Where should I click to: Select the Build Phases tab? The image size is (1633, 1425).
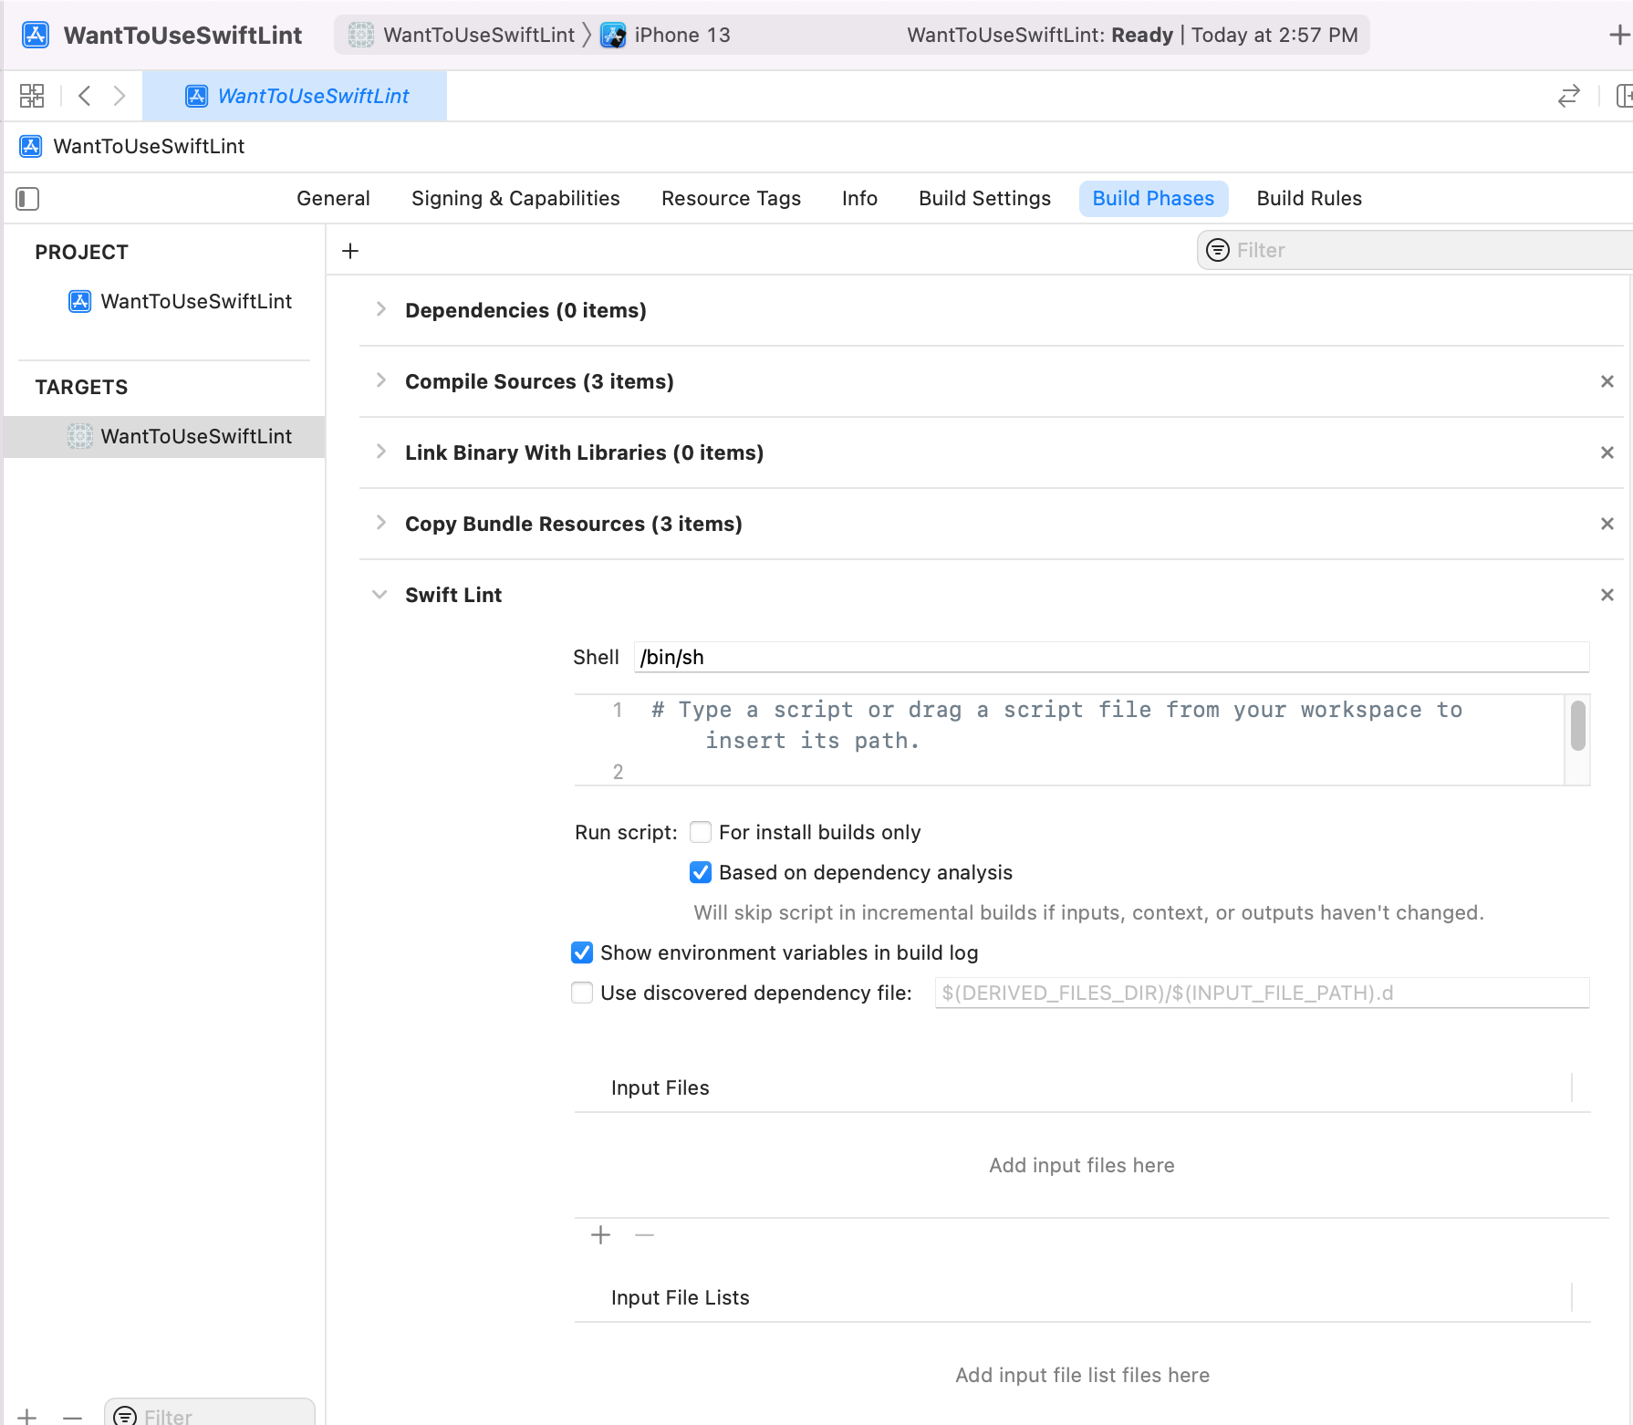tap(1153, 198)
